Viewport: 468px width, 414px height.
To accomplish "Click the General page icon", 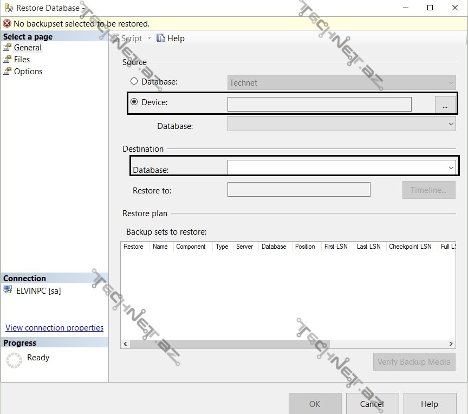I will pyautogui.click(x=7, y=48).
